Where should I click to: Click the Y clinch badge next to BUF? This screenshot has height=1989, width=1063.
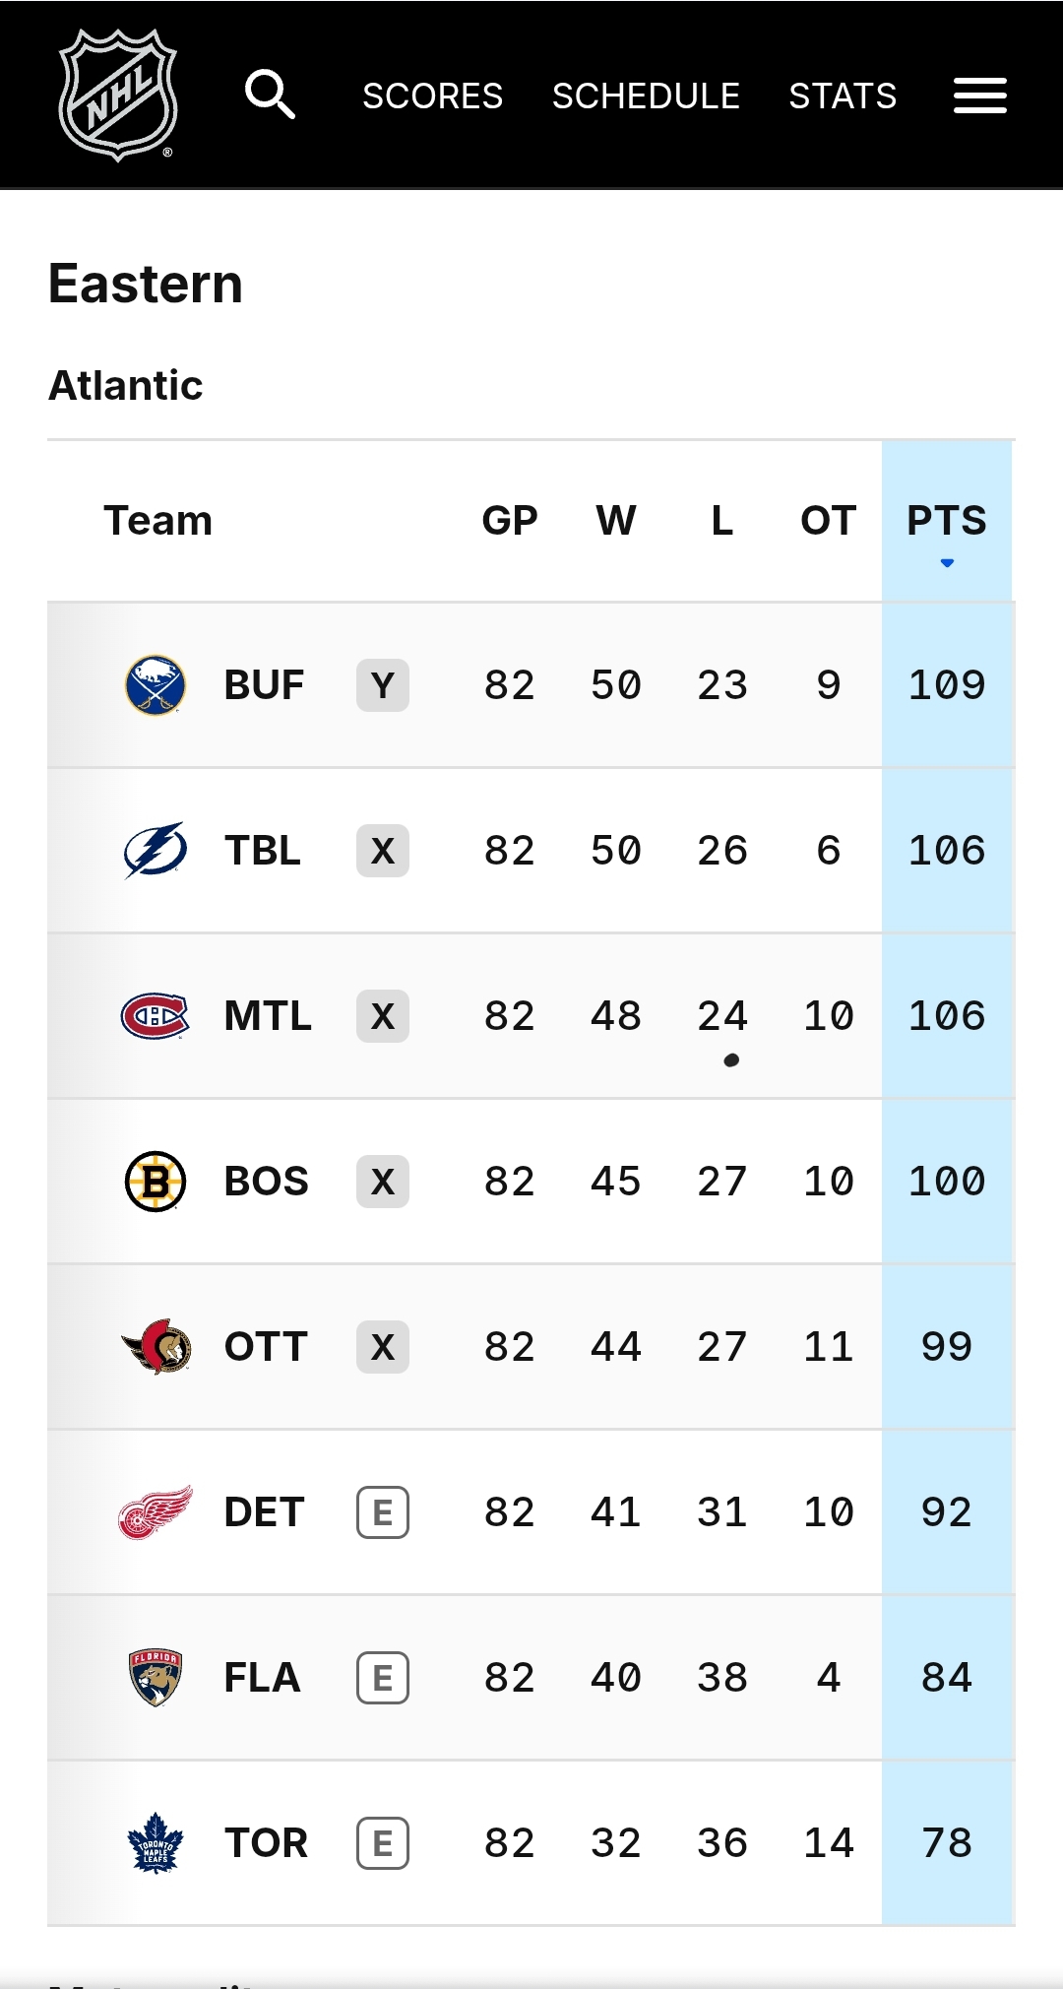[383, 685]
